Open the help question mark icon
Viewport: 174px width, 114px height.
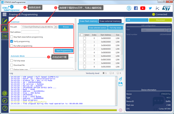tap(5, 108)
